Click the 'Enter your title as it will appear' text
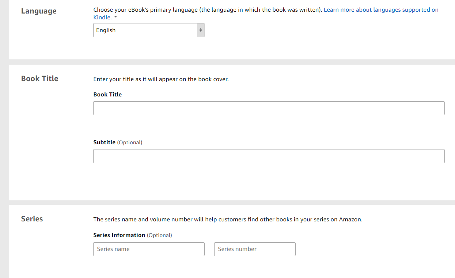Viewport: 455px width, 278px height. click(x=161, y=79)
